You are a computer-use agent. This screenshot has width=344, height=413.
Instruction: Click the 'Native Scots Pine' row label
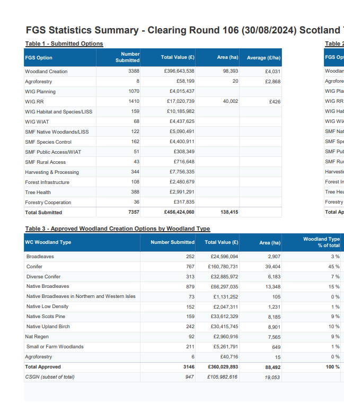[46, 317]
